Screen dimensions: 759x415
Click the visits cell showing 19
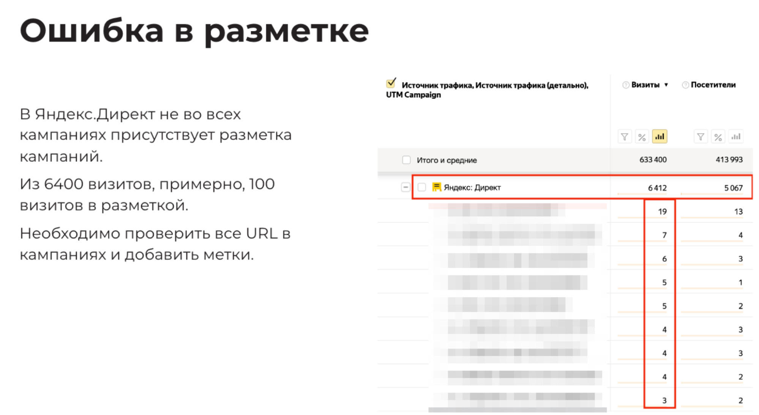pos(663,211)
